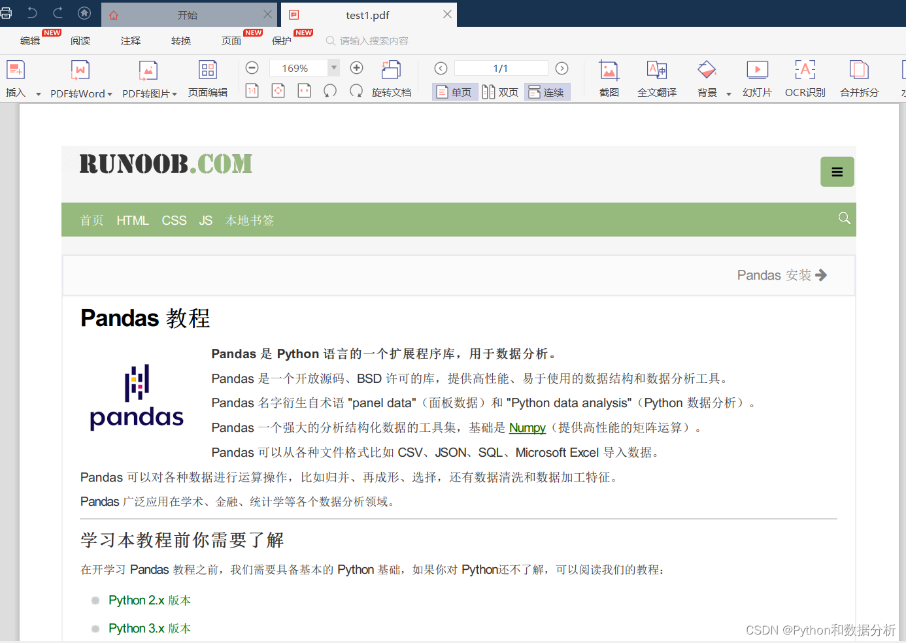This screenshot has height=643, width=906.
Task: Open the Python 3.x 版本 tutorial link
Action: tap(149, 628)
